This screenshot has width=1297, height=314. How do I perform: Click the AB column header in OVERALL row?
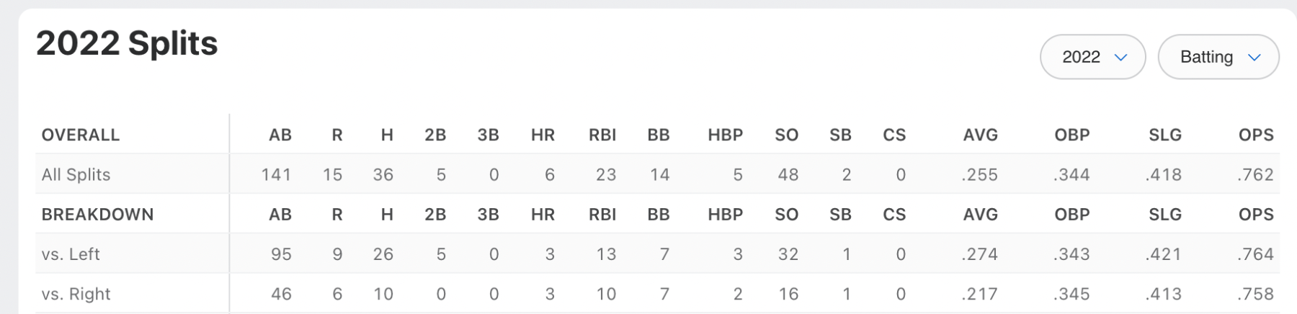click(x=280, y=135)
